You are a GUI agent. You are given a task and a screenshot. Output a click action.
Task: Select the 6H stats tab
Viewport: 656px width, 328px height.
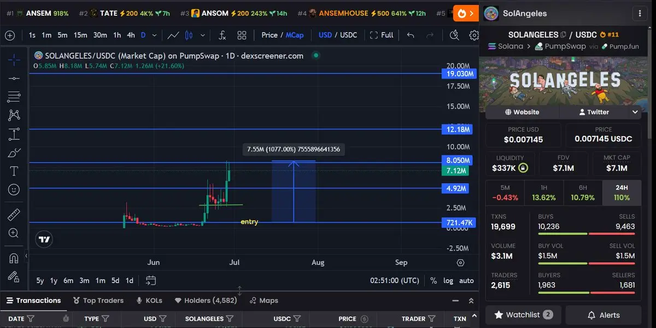click(x=583, y=193)
